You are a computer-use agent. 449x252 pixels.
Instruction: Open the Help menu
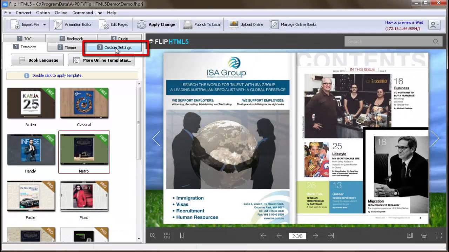(x=112, y=13)
